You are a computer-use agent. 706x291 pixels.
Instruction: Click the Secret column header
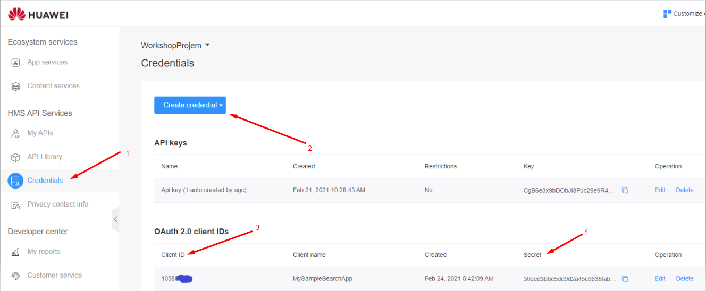click(532, 255)
